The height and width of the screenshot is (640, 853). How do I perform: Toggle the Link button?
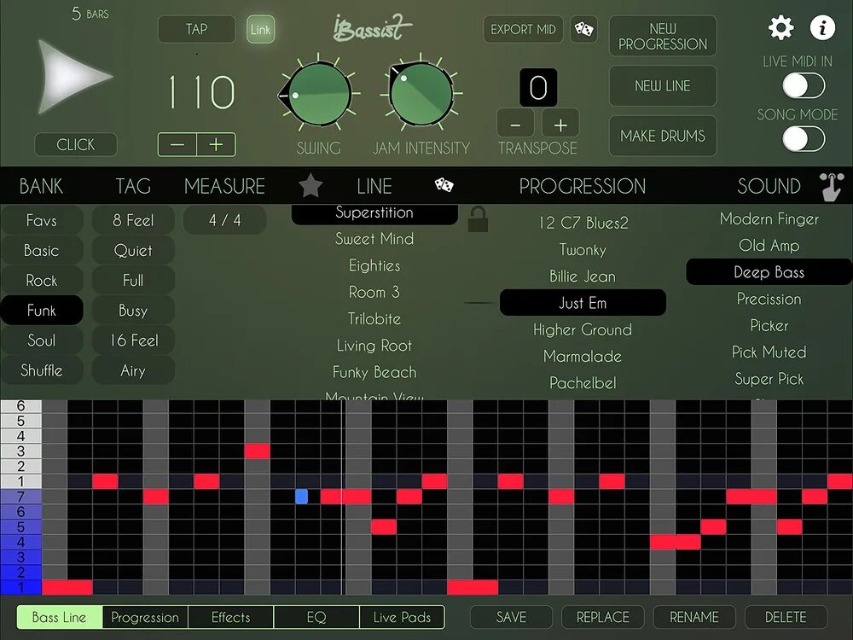tap(260, 29)
